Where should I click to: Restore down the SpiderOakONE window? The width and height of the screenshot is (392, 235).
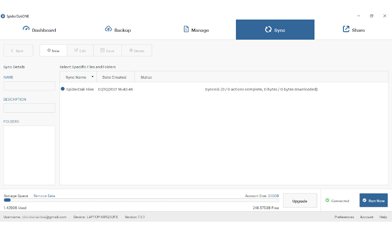click(x=372, y=16)
